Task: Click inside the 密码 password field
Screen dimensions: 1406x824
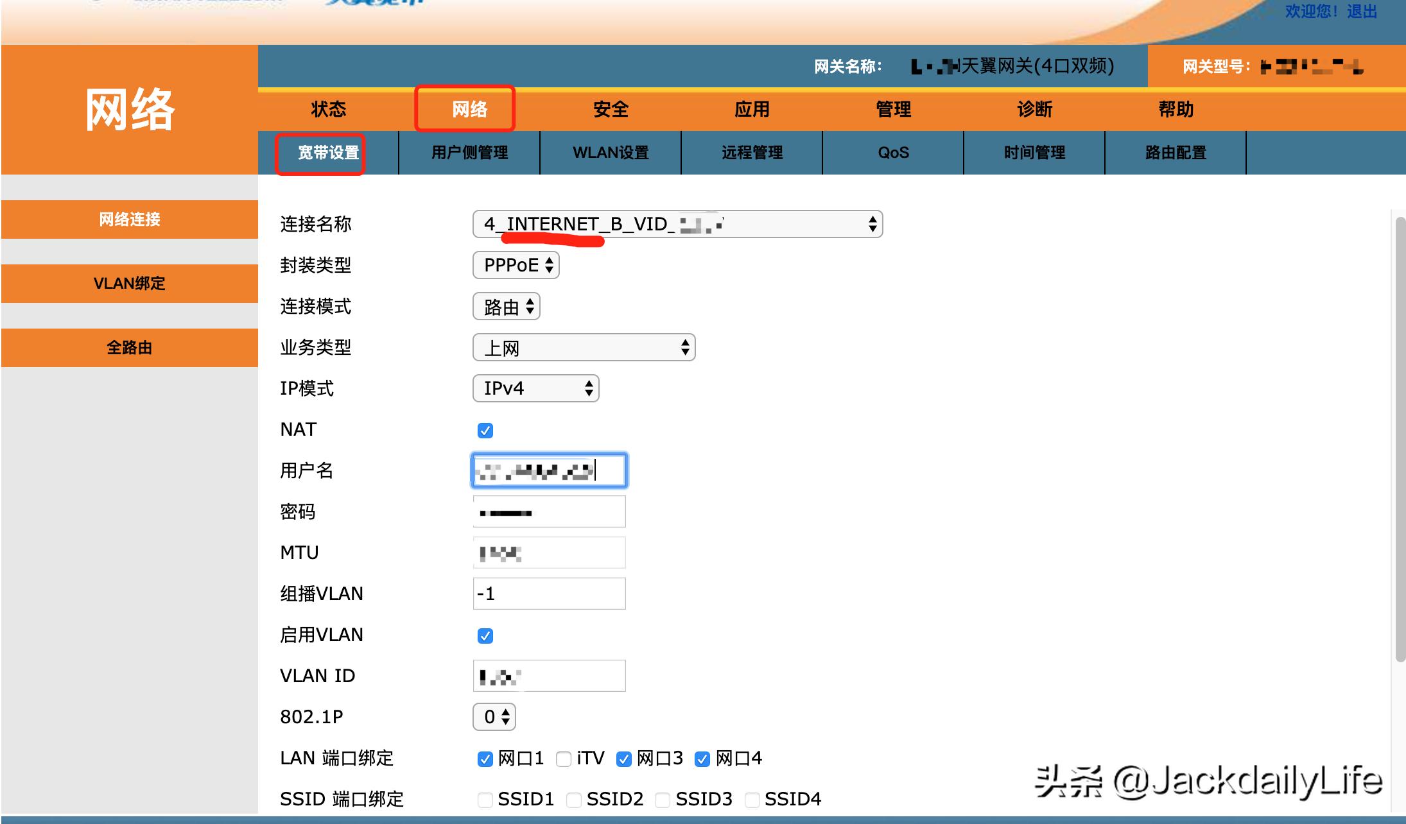Action: [549, 511]
